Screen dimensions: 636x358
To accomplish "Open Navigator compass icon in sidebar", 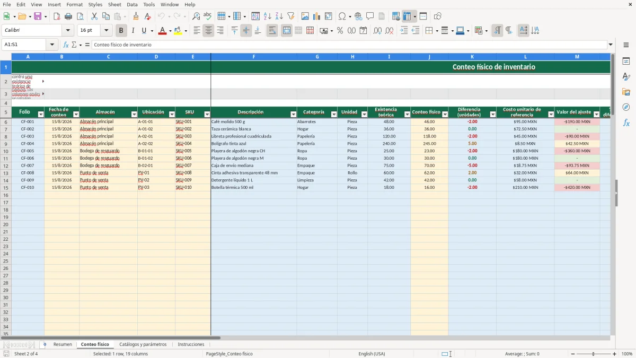I will point(626,107).
